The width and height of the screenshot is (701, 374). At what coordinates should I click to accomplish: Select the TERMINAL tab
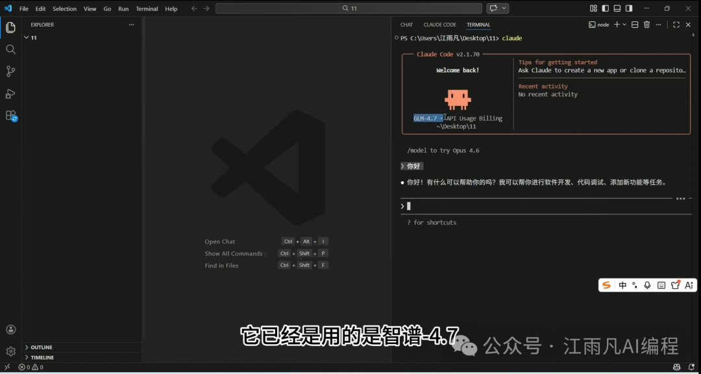click(x=478, y=25)
